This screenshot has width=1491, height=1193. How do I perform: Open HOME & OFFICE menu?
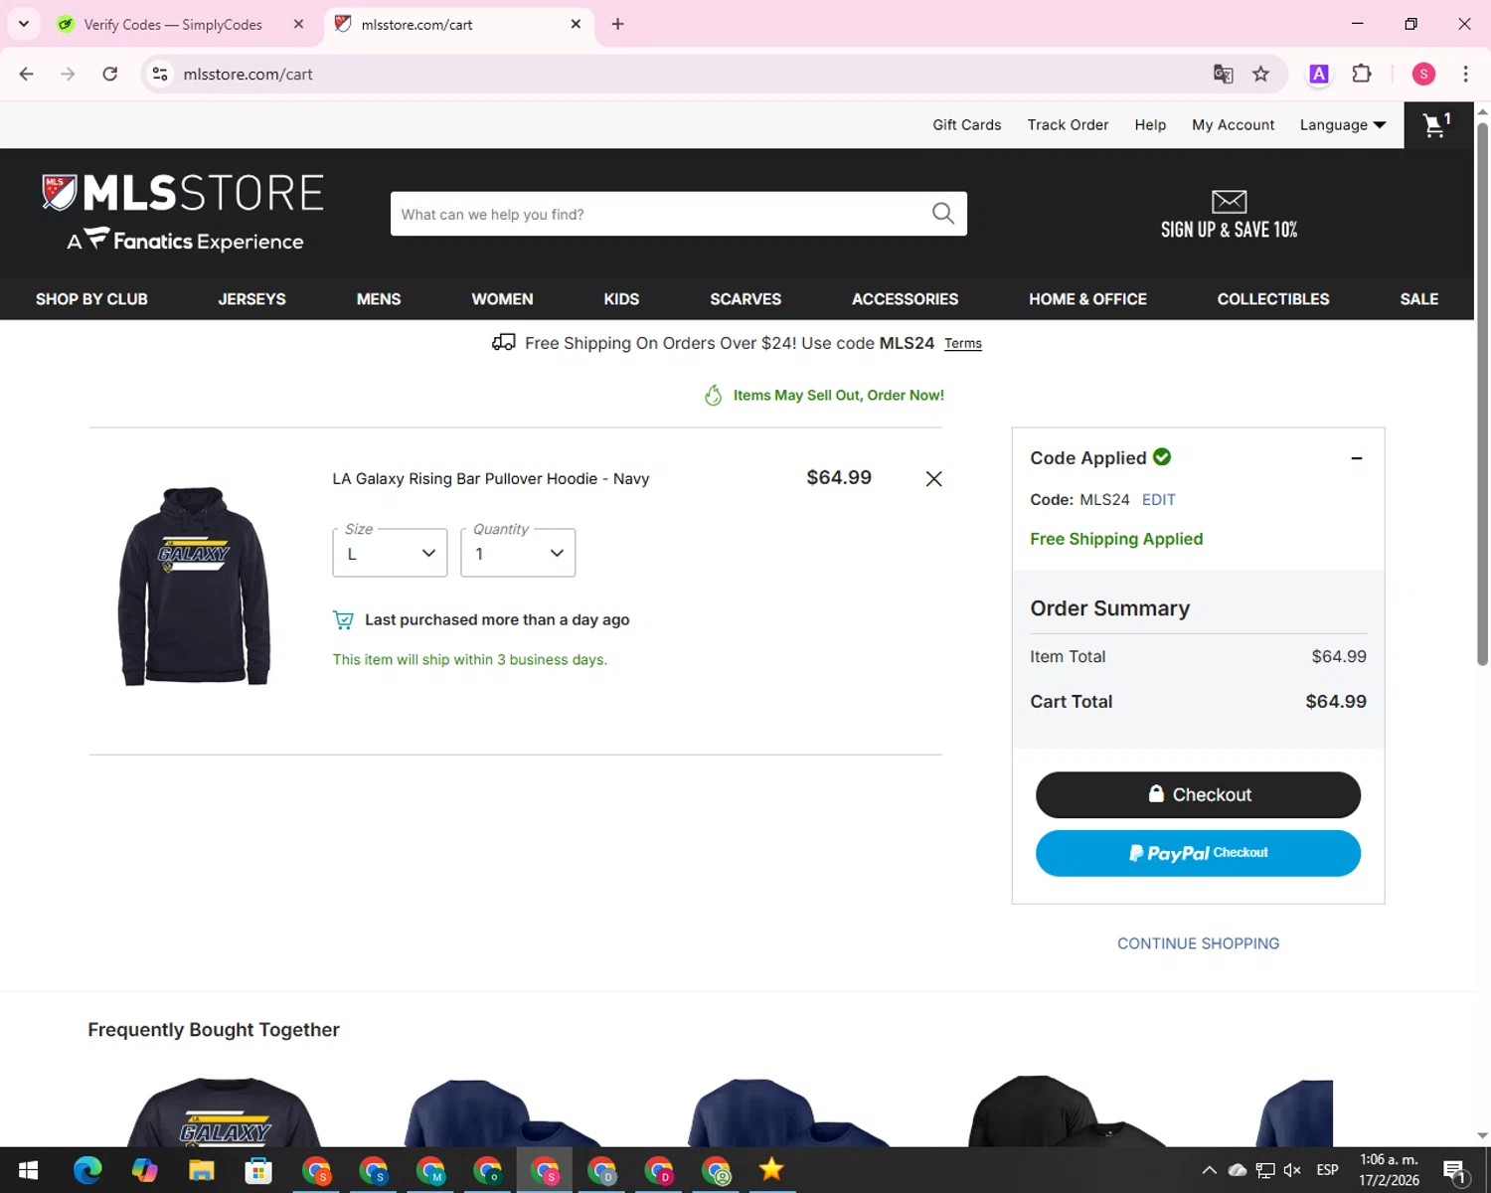1087,299
